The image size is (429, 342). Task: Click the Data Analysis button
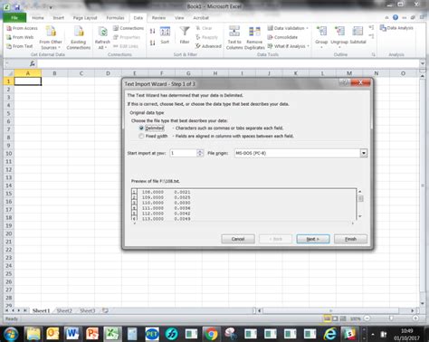tap(396, 28)
